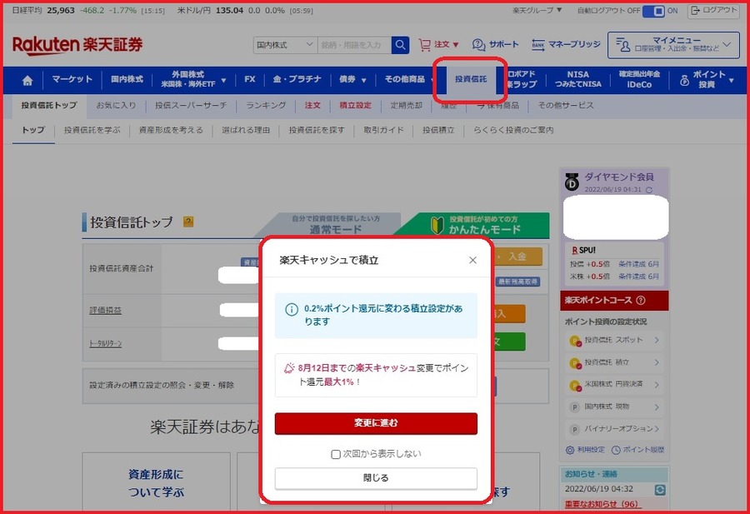Open the 注文 cart icon menu
The width and height of the screenshot is (750, 514).
[x=438, y=44]
